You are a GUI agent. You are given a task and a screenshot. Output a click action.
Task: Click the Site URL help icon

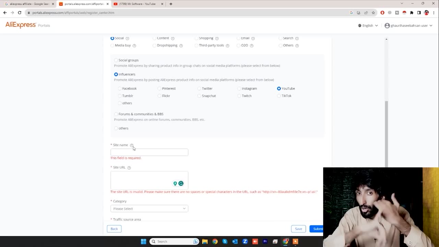129,167
